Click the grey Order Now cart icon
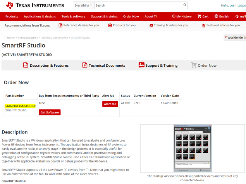The image size is (246, 184). [194, 65]
